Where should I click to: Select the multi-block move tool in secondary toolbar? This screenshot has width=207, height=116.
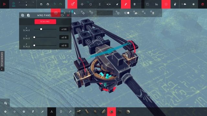click(83, 13)
